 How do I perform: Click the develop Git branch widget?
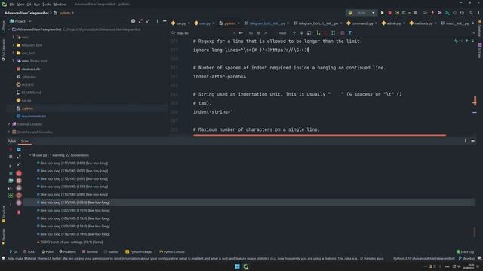tap(466, 259)
